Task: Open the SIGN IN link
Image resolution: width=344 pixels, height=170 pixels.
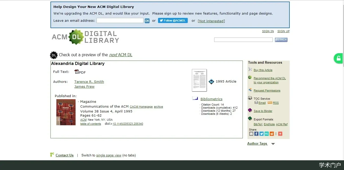Action: coord(268,31)
